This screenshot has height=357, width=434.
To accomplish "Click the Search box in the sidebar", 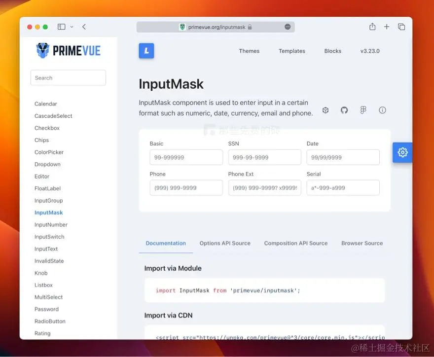I will [x=68, y=77].
